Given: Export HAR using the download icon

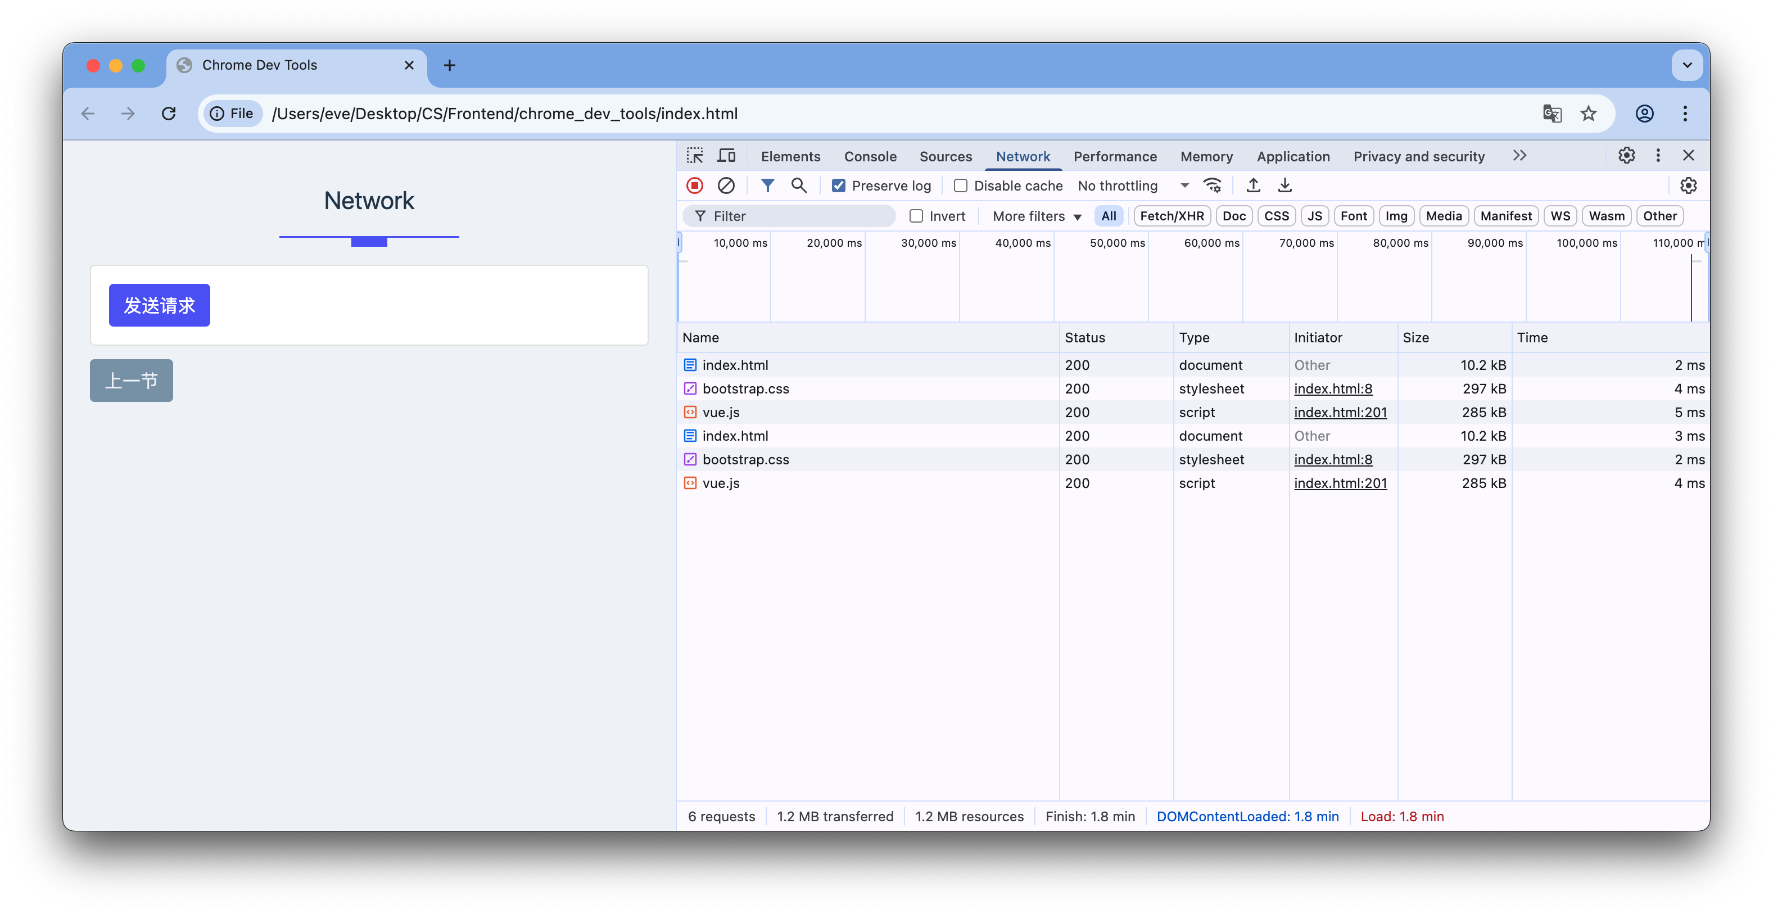Looking at the screenshot, I should 1284,185.
